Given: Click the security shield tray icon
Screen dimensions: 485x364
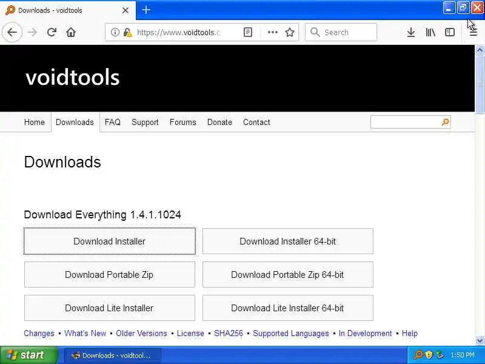Looking at the screenshot, I should [429, 355].
